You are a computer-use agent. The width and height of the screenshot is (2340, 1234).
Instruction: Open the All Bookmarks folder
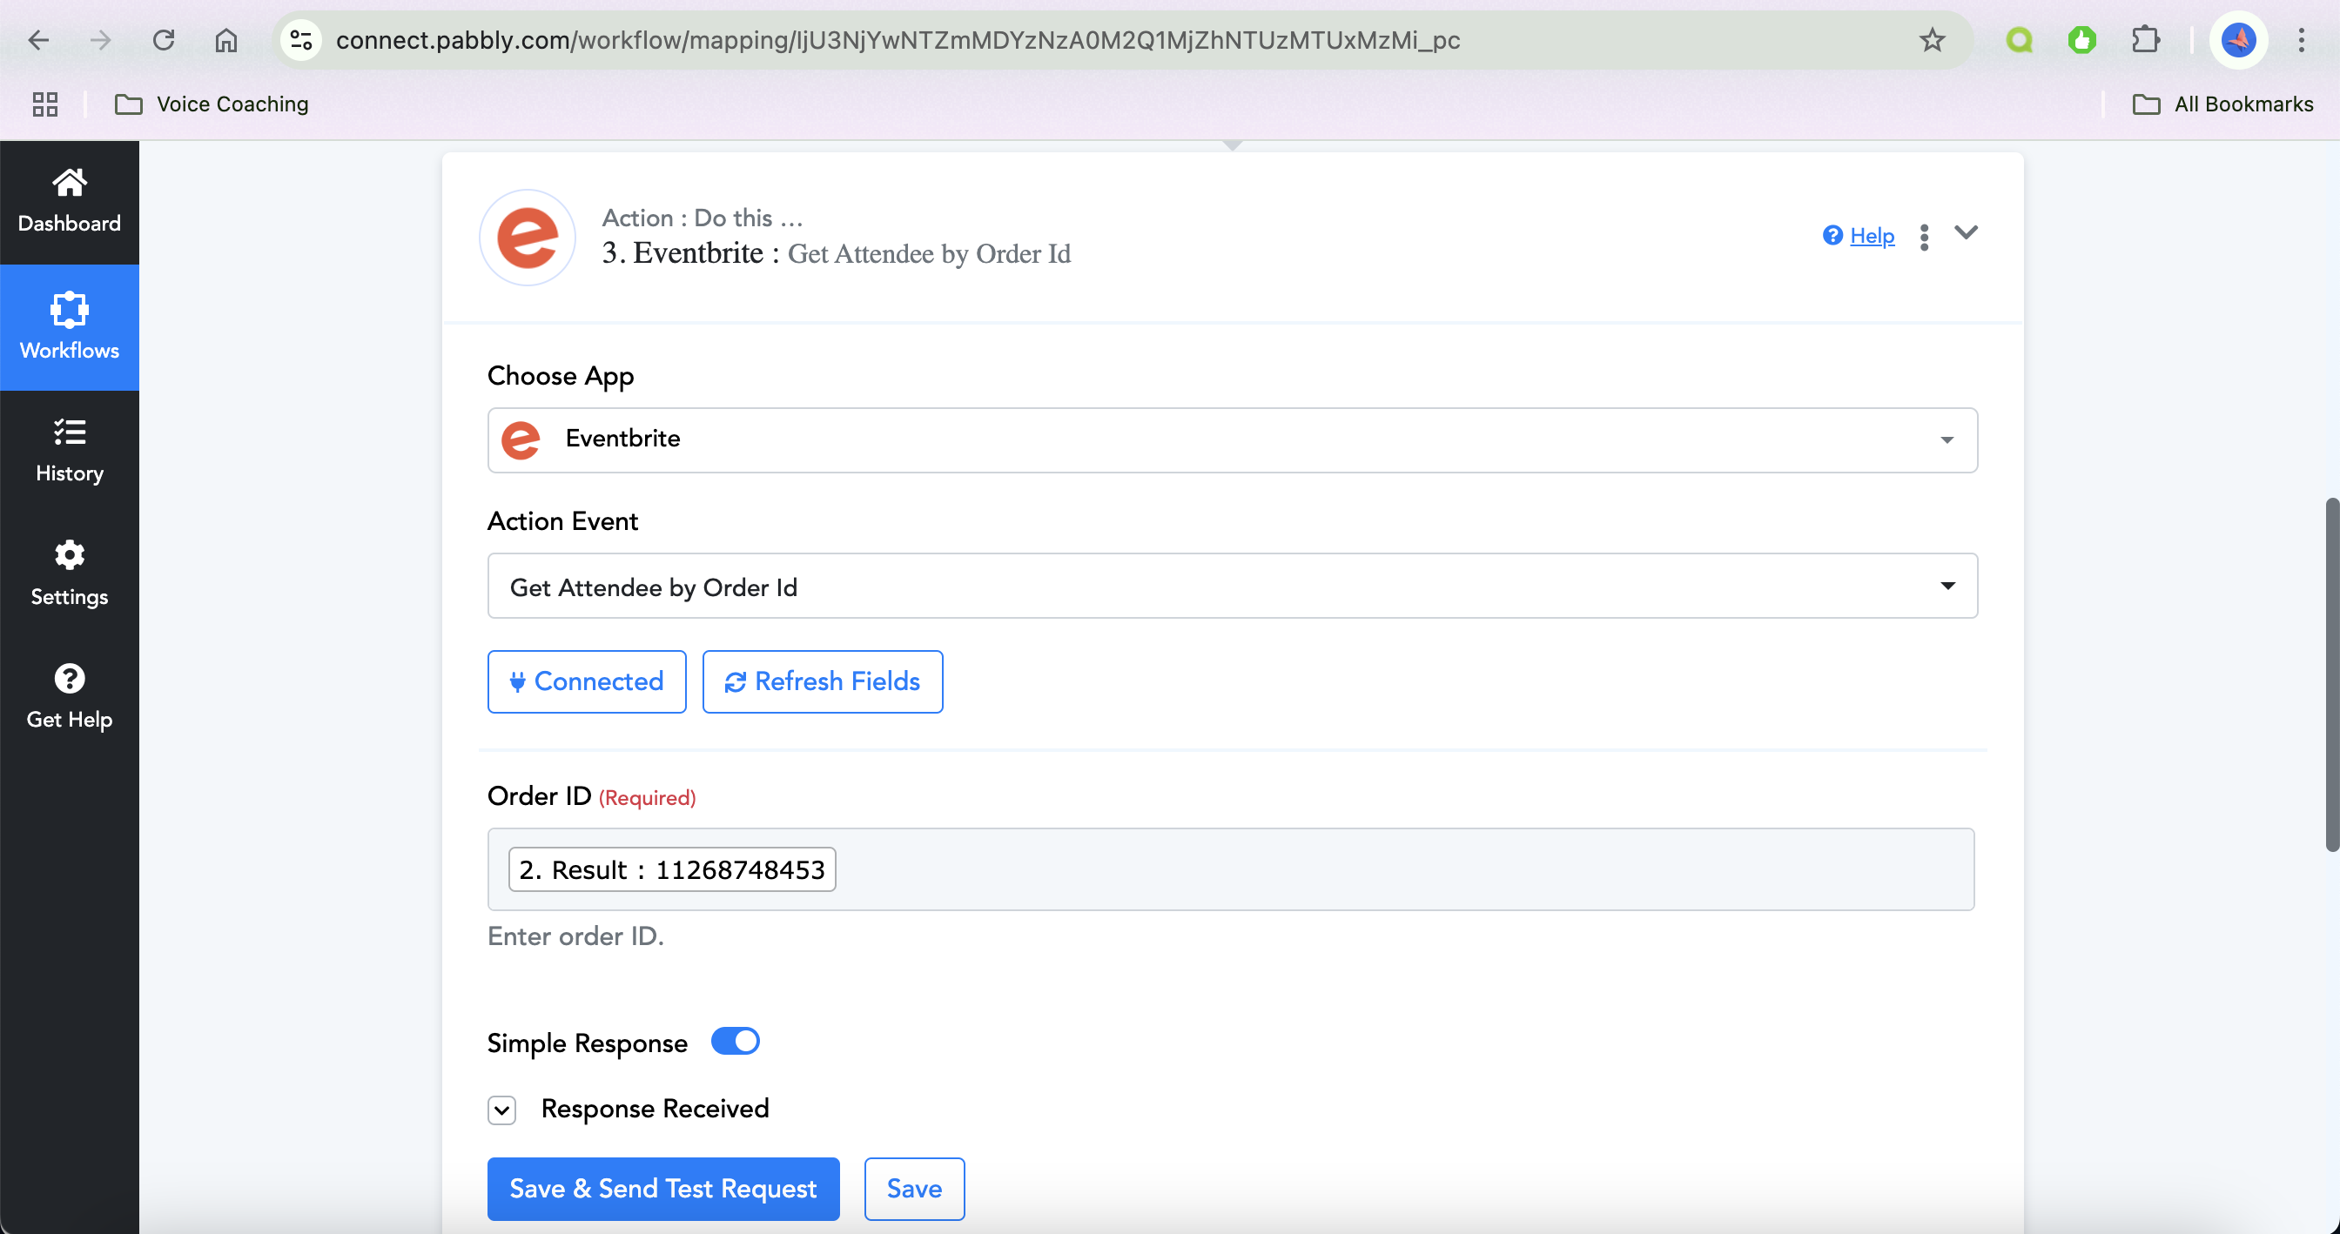pyautogui.click(x=2222, y=104)
